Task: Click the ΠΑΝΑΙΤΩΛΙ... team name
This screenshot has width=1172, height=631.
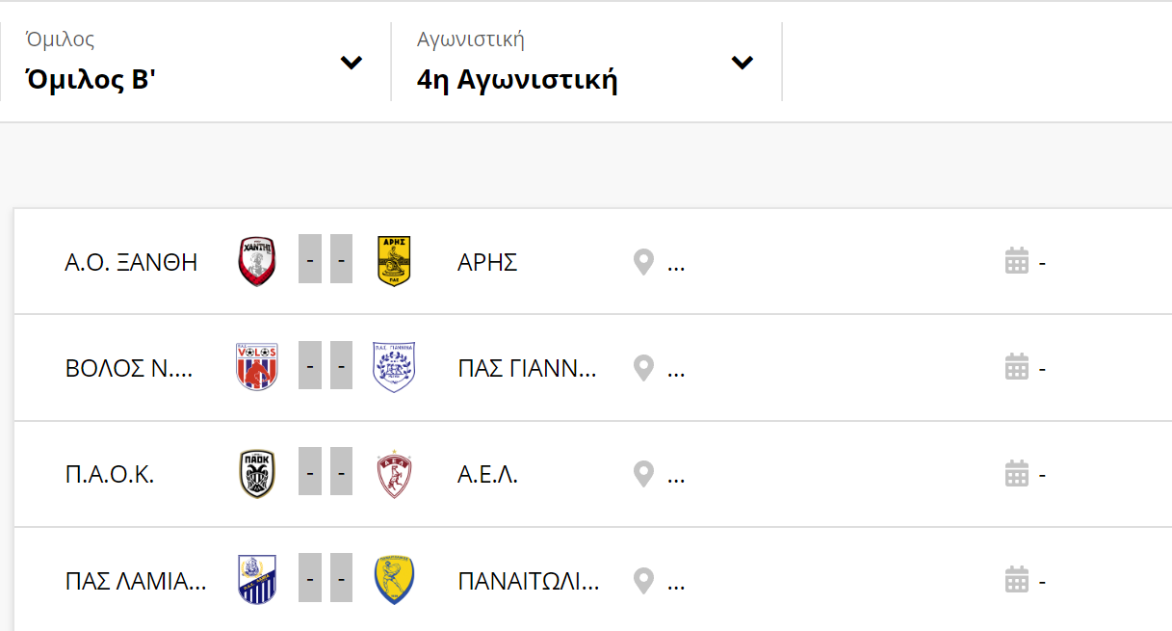Action: (x=529, y=582)
